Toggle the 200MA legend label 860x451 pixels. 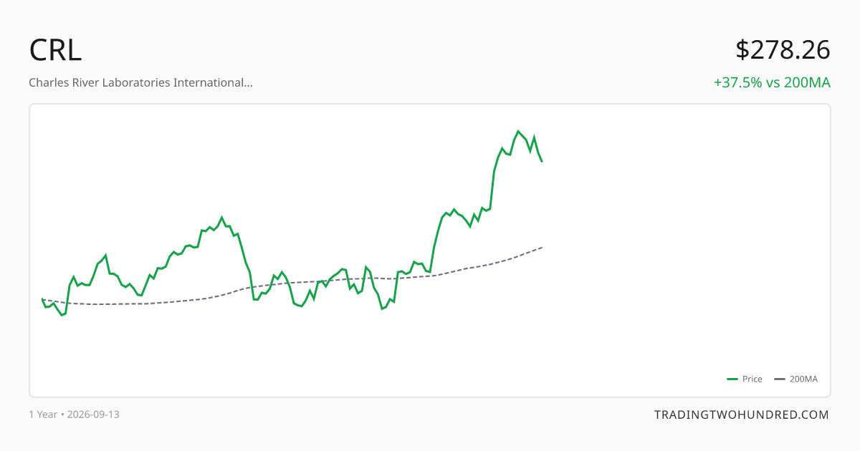point(803,379)
